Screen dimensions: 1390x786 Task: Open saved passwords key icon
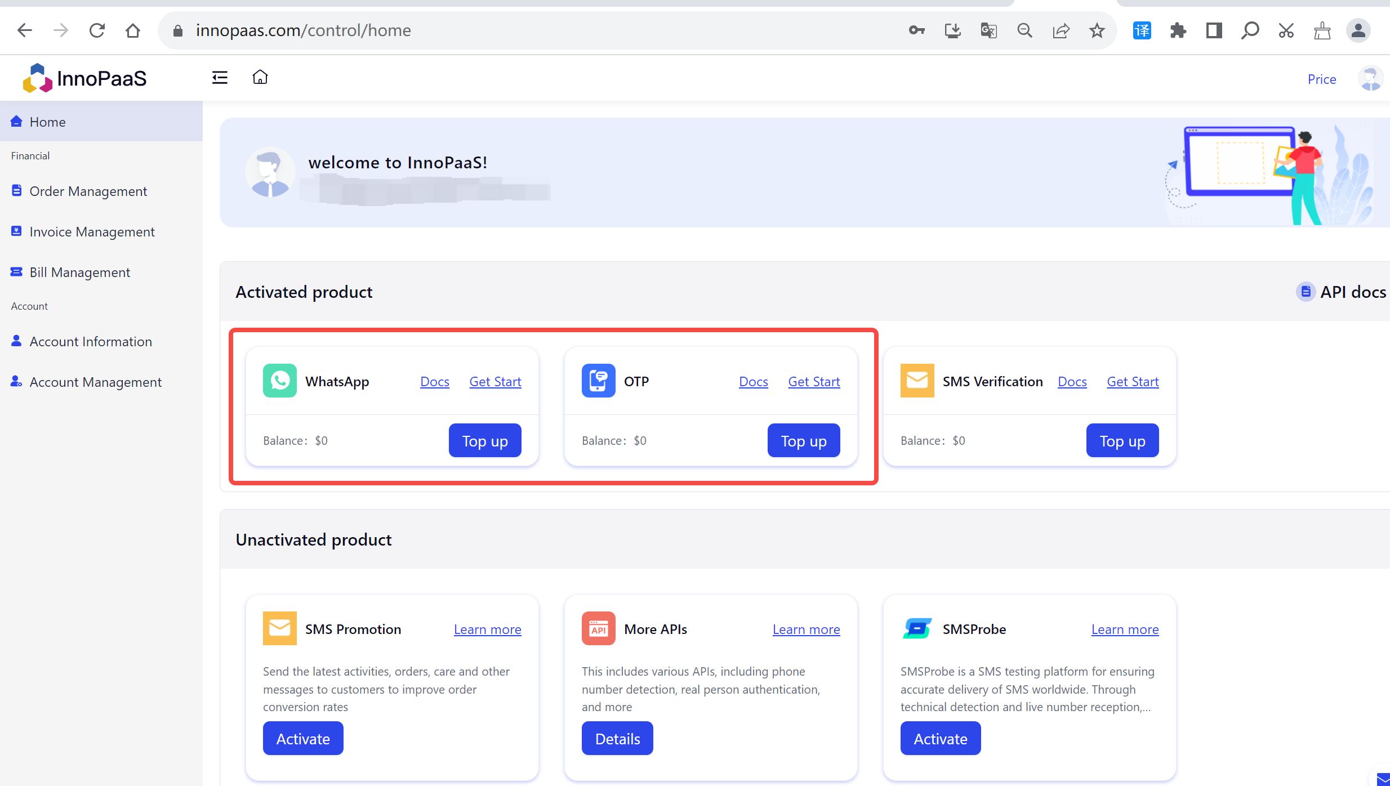pos(917,30)
